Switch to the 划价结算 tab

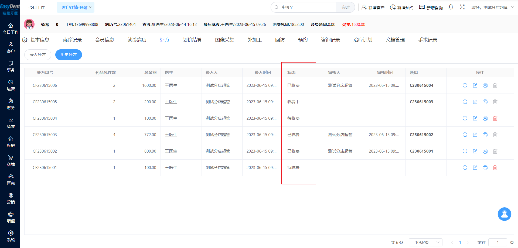(x=192, y=40)
